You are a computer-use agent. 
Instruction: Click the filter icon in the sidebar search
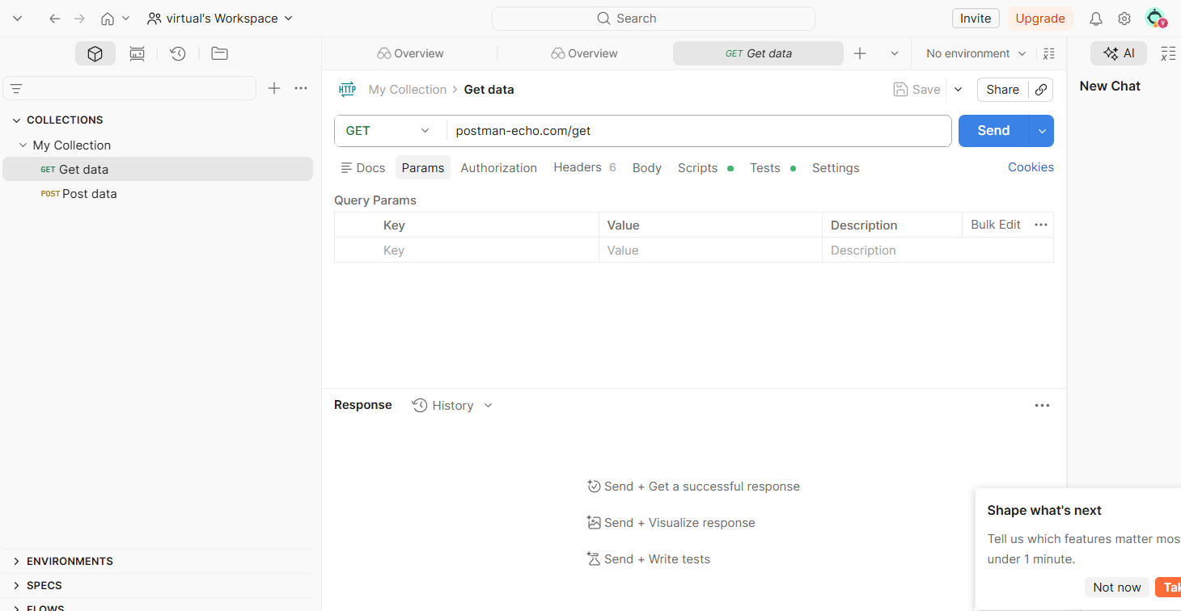[x=16, y=88]
